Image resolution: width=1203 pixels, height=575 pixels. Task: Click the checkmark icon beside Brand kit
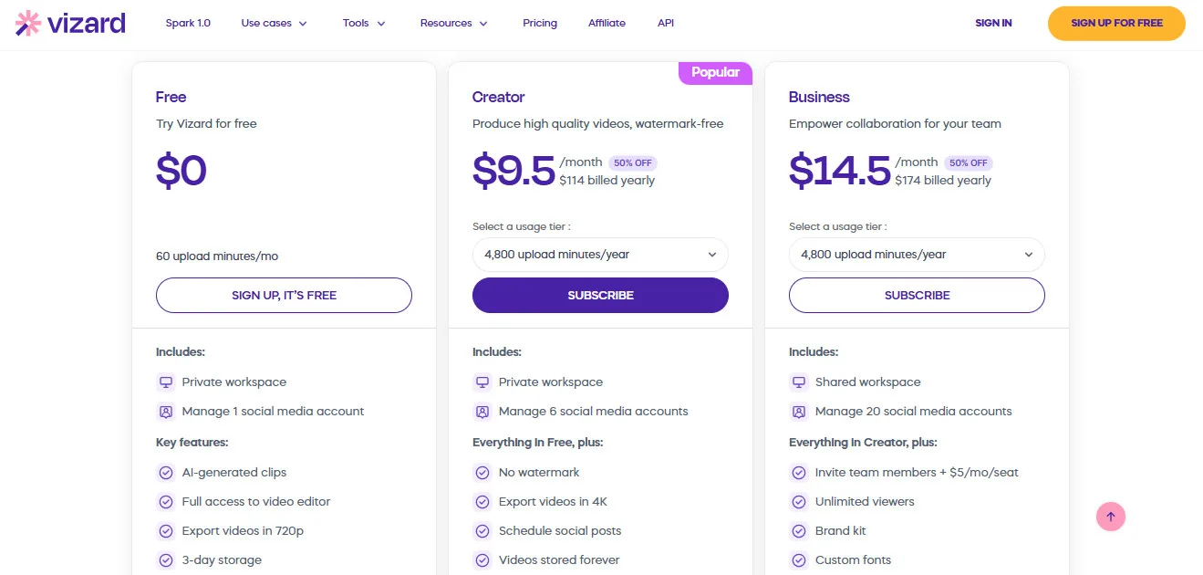click(x=799, y=530)
